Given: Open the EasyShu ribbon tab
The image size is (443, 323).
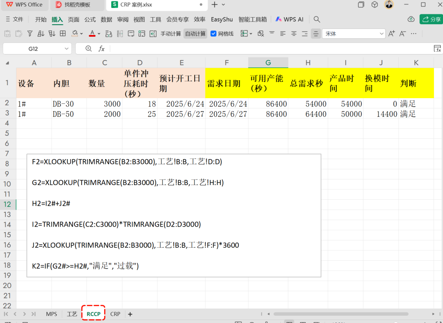Looking at the screenshot, I should pos(222,19).
